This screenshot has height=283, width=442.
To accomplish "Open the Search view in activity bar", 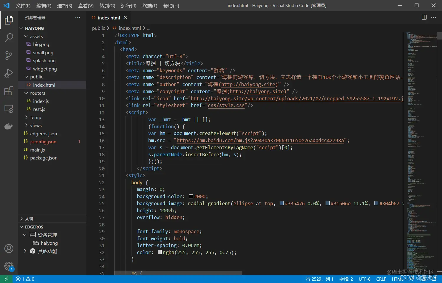I will click(9, 38).
